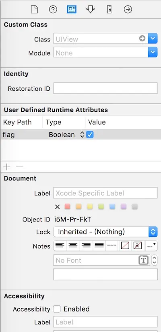Expand the Module dropdown arrow

click(x=153, y=52)
